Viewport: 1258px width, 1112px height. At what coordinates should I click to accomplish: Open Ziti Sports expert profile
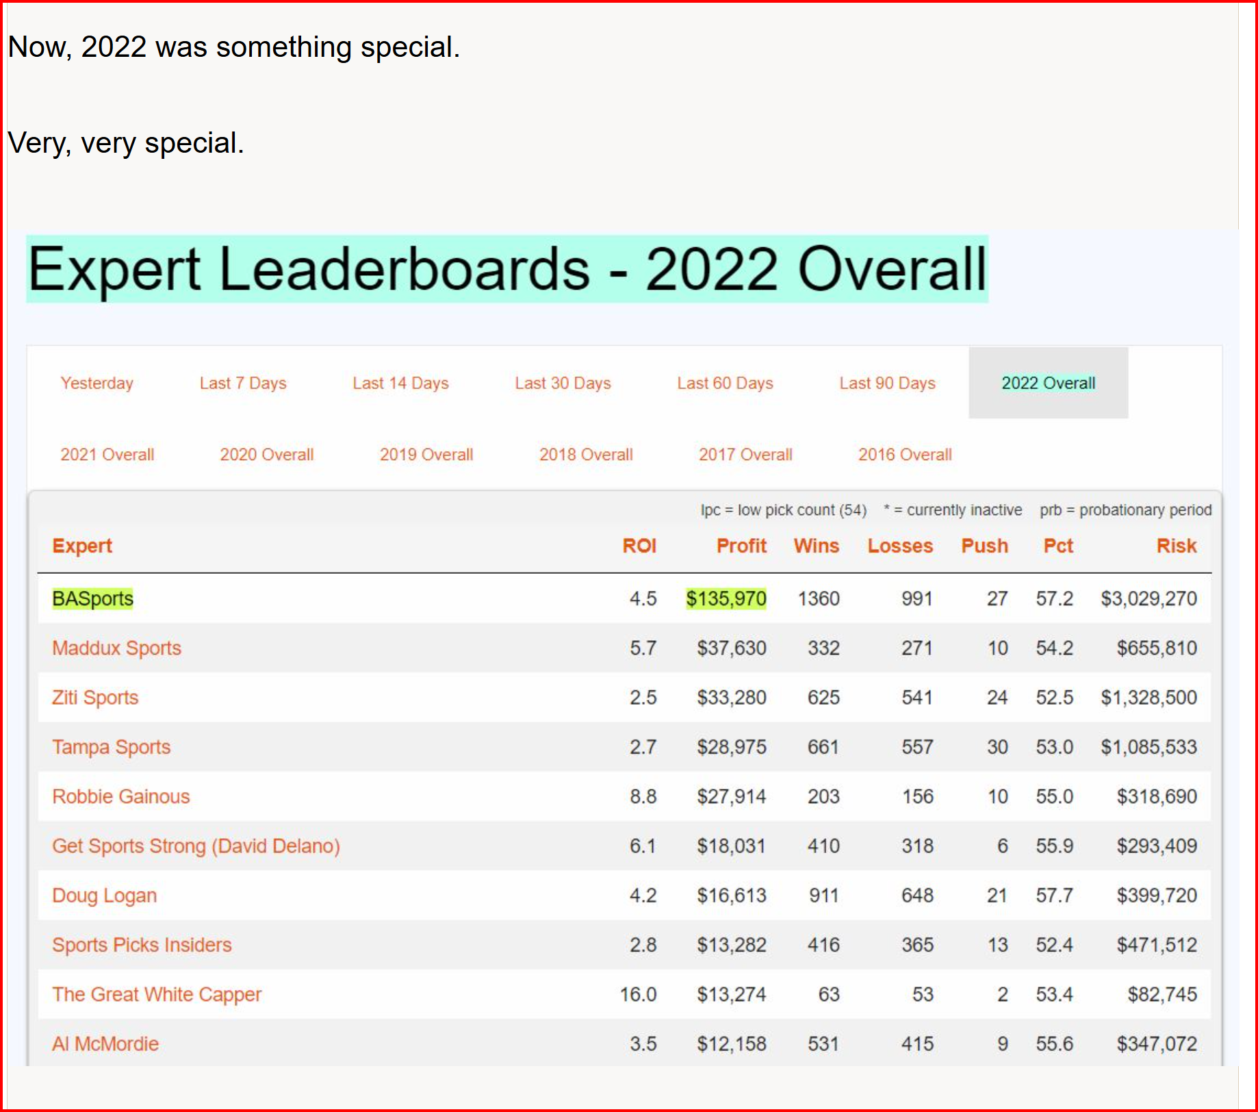click(95, 697)
